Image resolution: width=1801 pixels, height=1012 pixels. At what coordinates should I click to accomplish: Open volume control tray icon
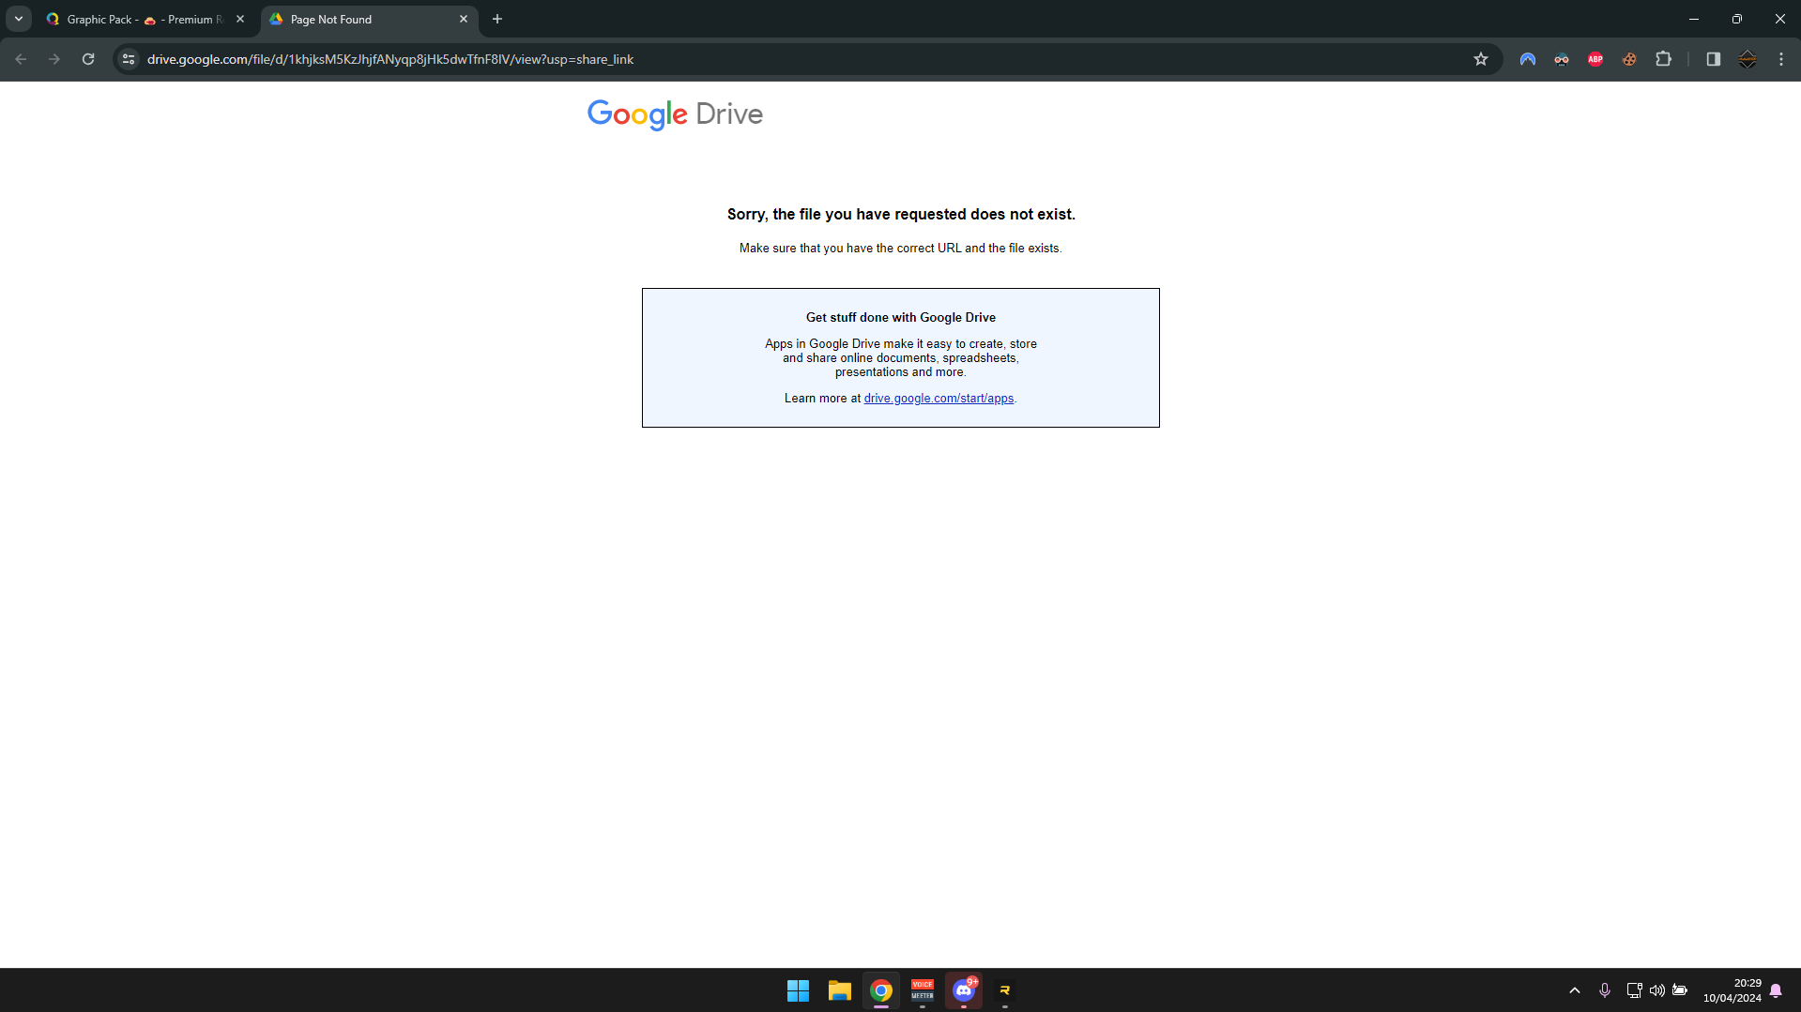pyautogui.click(x=1657, y=990)
